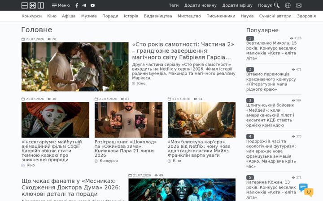Viewport: 323px width, 201px height.
Task: Click the number 2 rank badge
Action: (250, 69)
